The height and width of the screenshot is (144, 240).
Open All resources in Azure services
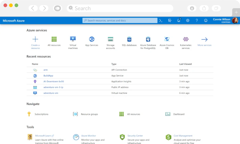54,39
